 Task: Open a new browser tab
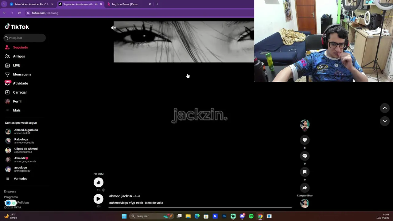pyautogui.click(x=157, y=4)
